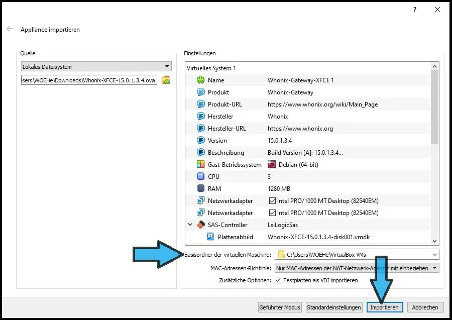Close the Appliance importieren dialog
Screen dimensions: 452x320
pos(437,10)
